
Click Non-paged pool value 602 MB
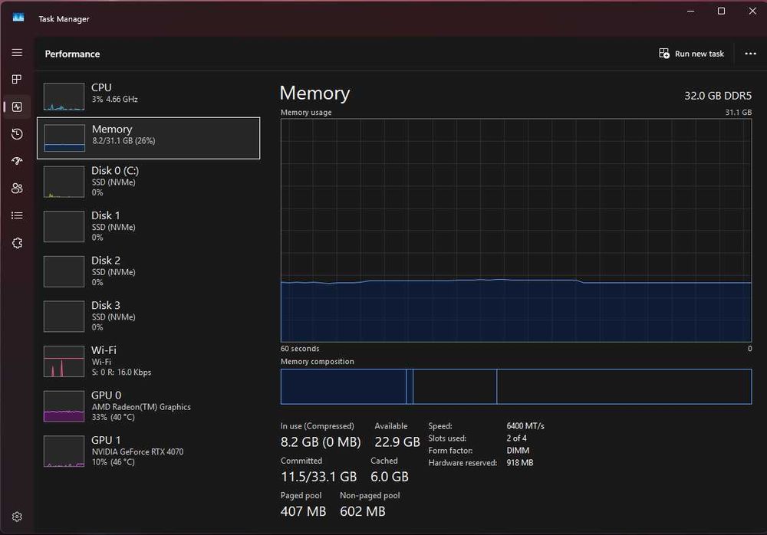(x=363, y=511)
